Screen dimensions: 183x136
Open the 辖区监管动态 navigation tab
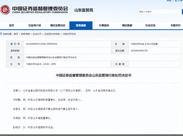tap(58, 25)
